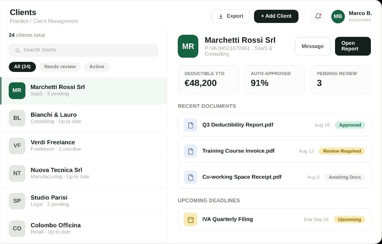Click the Clients page title

pyautogui.click(x=23, y=13)
